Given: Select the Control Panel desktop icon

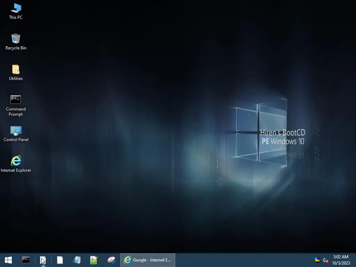Looking at the screenshot, I should point(16,134).
